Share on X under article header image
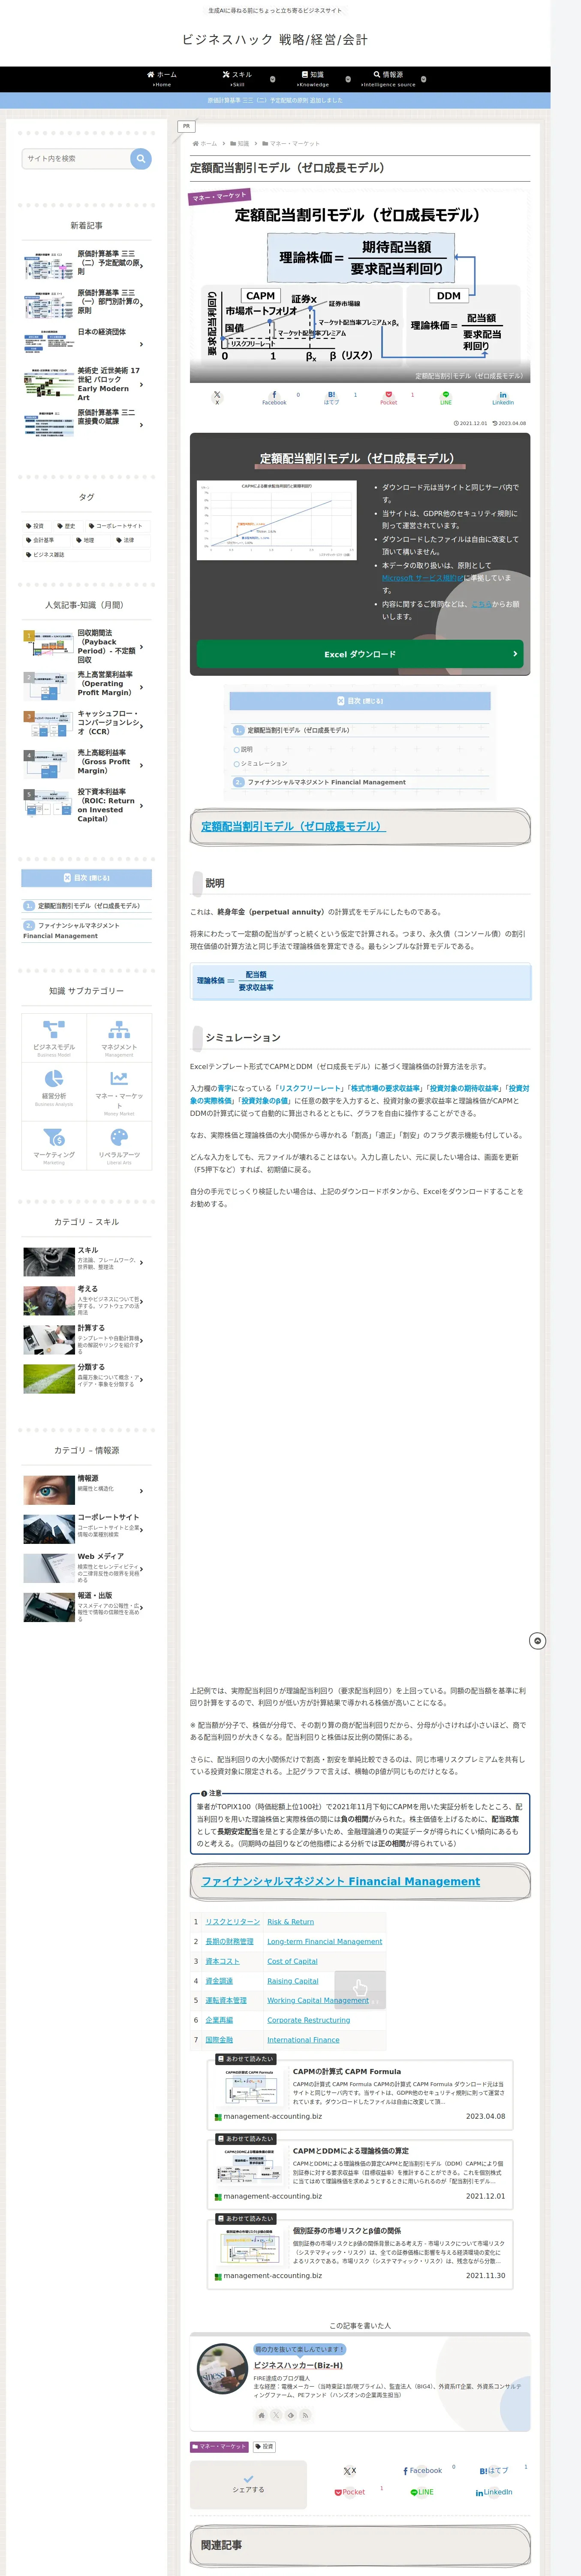This screenshot has width=581, height=2576. tap(217, 397)
